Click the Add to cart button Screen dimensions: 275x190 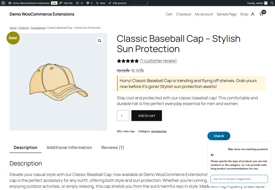(146, 116)
